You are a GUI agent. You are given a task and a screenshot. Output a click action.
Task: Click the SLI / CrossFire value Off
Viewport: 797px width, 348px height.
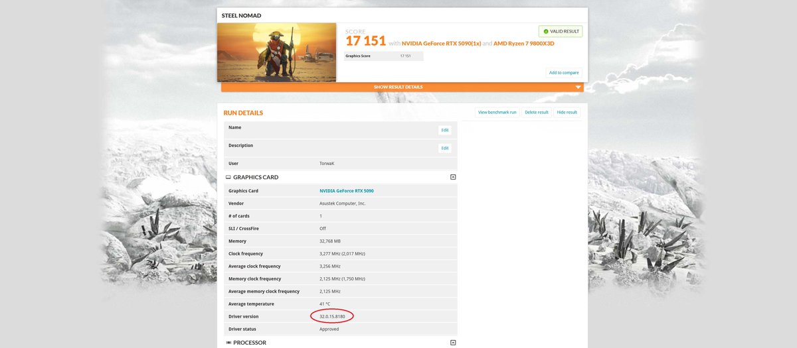(323, 229)
